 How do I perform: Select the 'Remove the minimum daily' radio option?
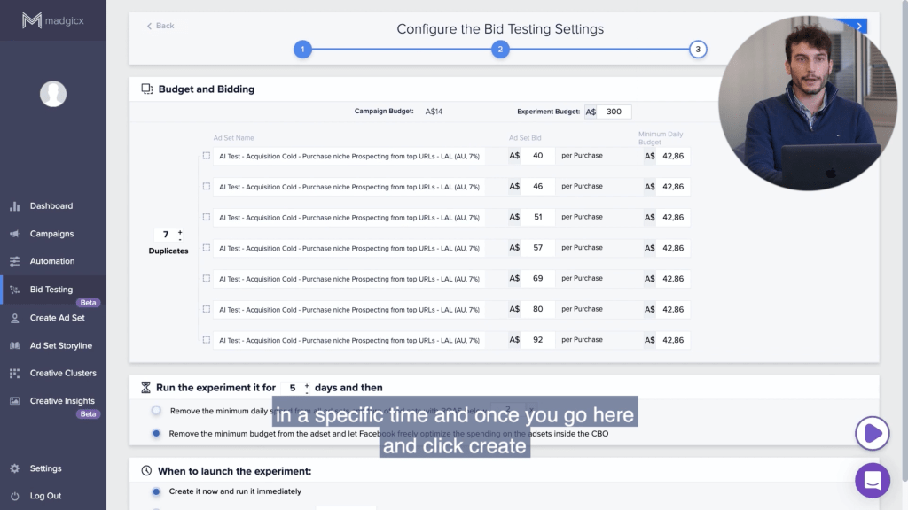tap(156, 411)
